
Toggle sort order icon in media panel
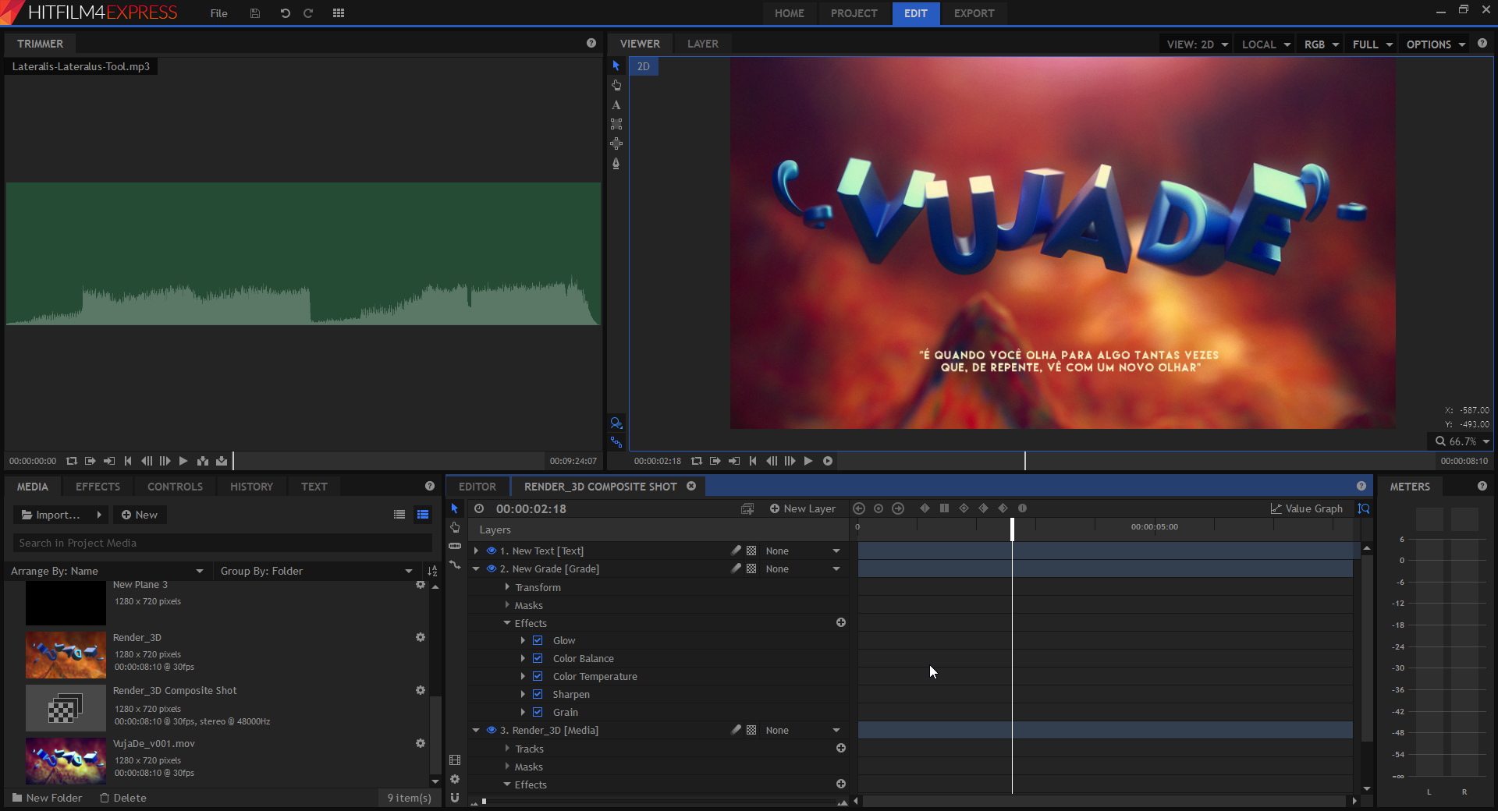tap(432, 571)
